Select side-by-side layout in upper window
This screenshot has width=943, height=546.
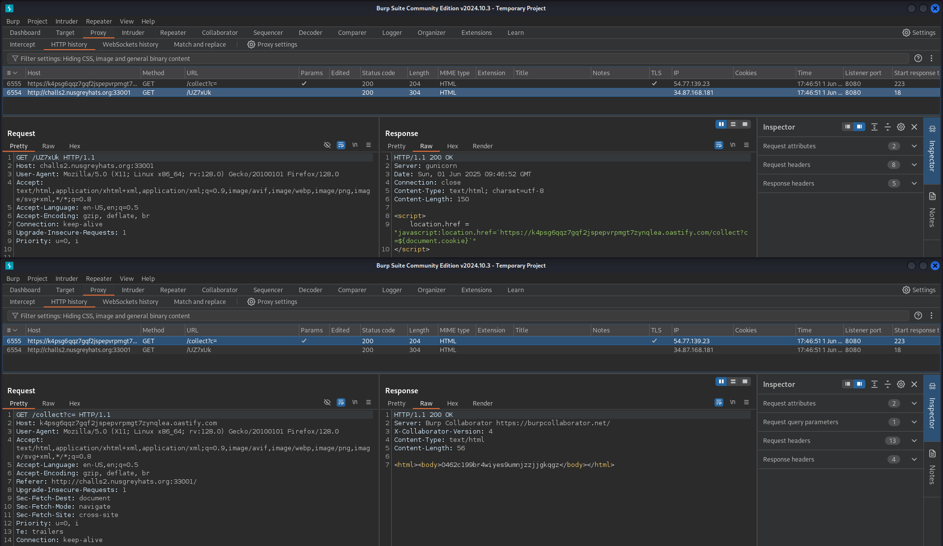(721, 124)
